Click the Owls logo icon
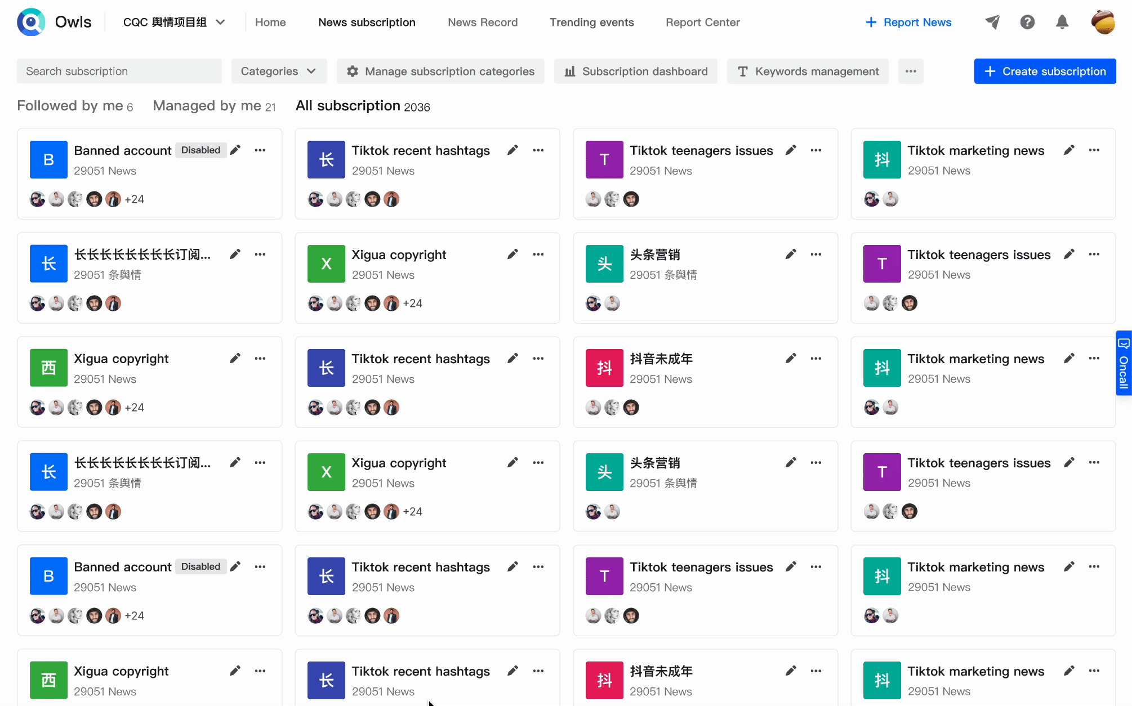The height and width of the screenshot is (706, 1132). (31, 22)
